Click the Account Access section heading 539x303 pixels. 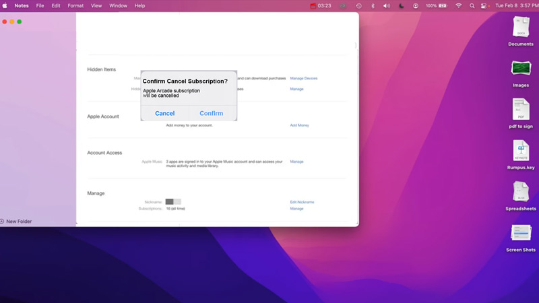[104, 153]
